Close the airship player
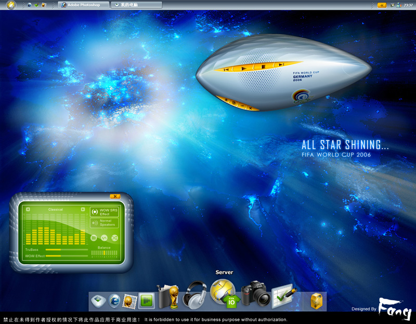The width and height of the screenshot is (416, 324). (251, 108)
